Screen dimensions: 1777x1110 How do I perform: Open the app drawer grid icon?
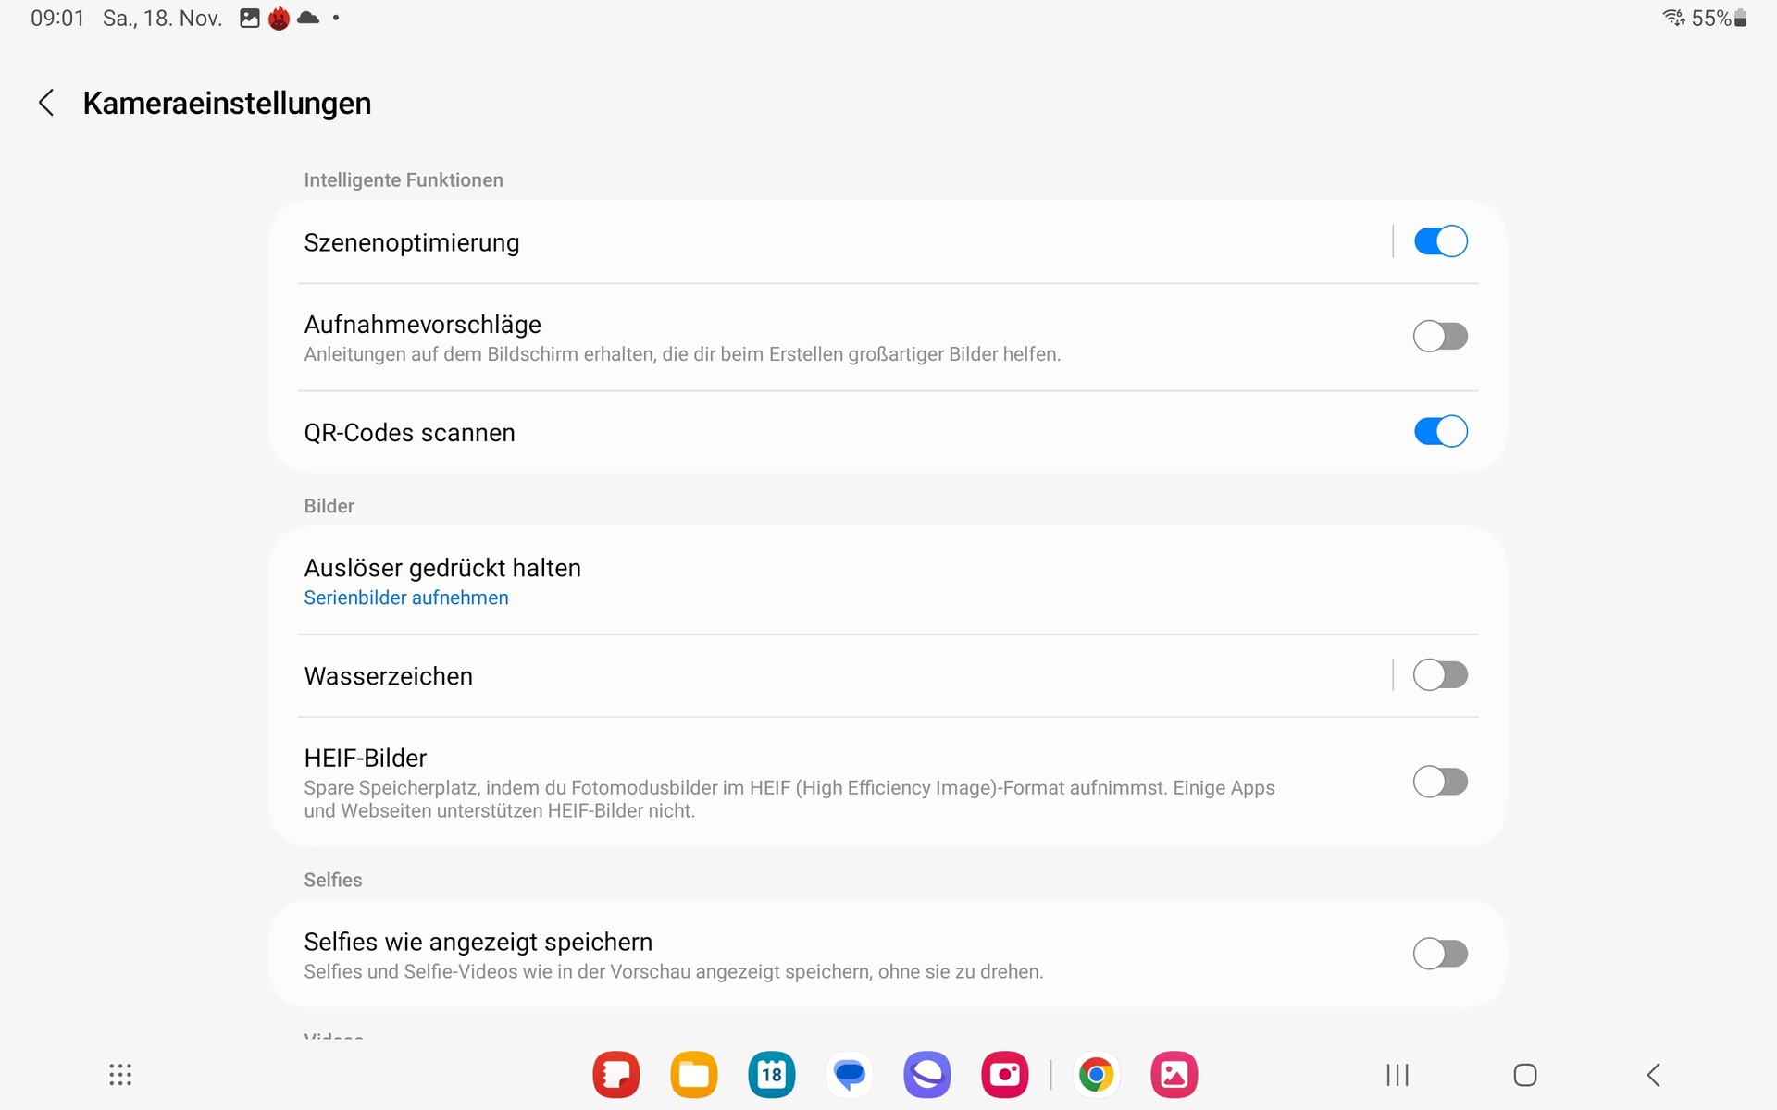pyautogui.click(x=120, y=1075)
